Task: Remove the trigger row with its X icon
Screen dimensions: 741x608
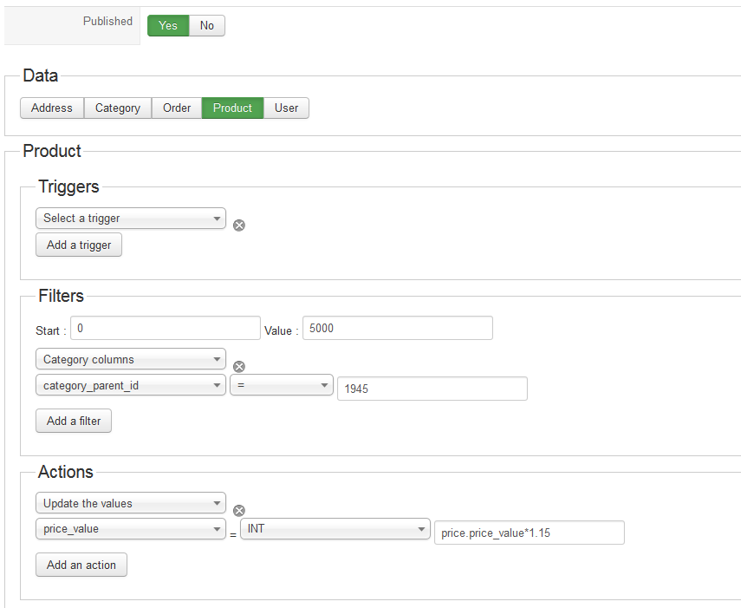Action: tap(239, 225)
